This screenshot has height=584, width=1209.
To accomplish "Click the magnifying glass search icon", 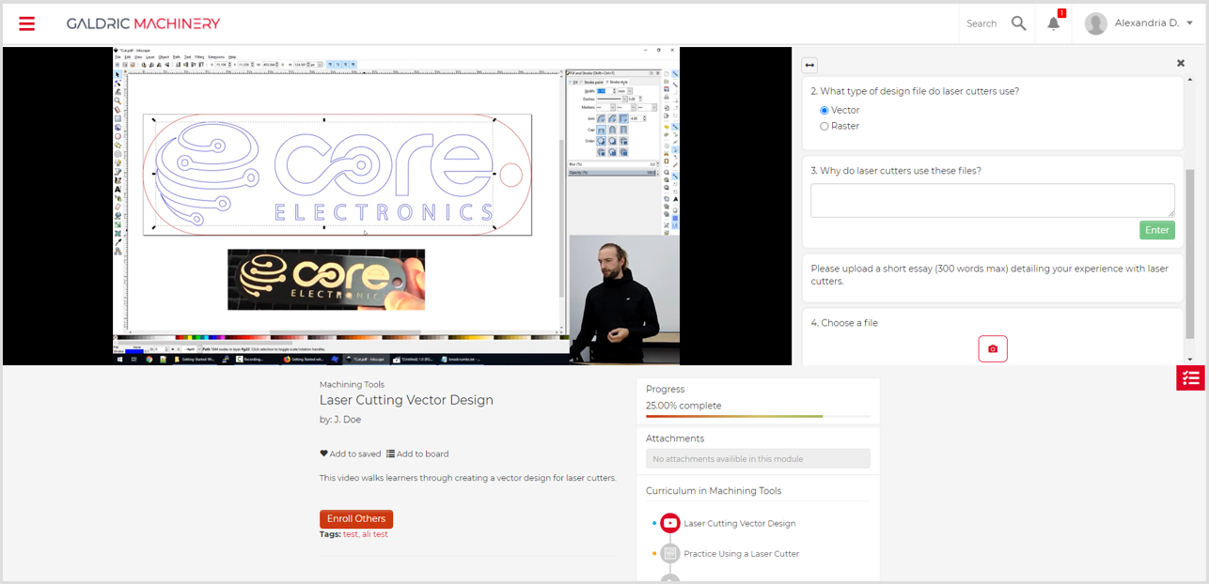I will click(x=1018, y=23).
